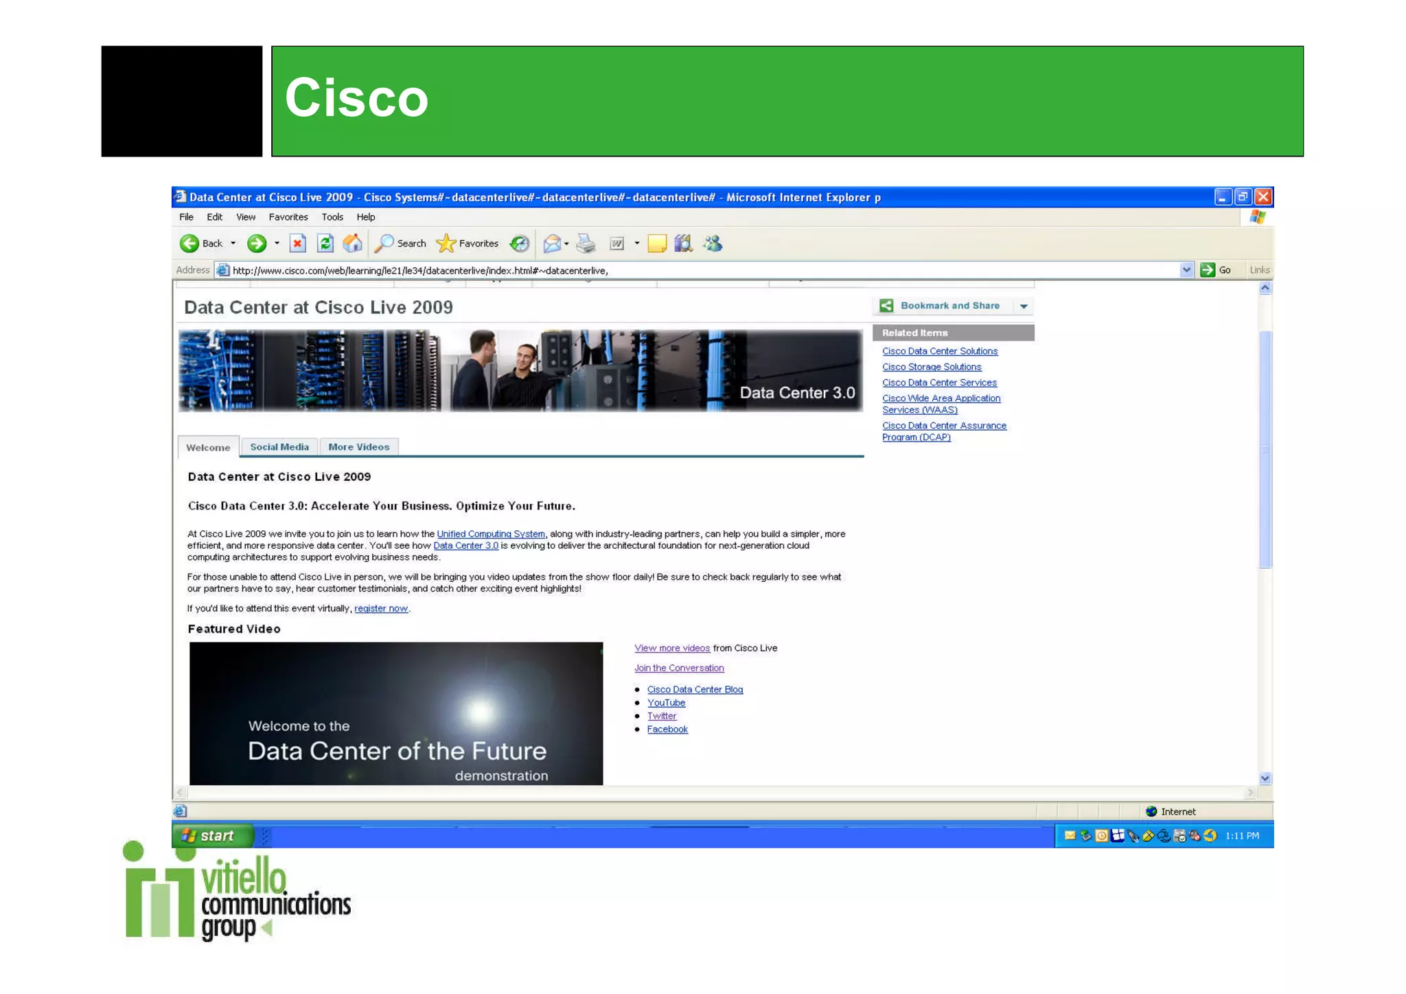Viewport: 1406px width, 994px height.
Task: Expand Edit button dropdown arrow
Action: (x=637, y=243)
